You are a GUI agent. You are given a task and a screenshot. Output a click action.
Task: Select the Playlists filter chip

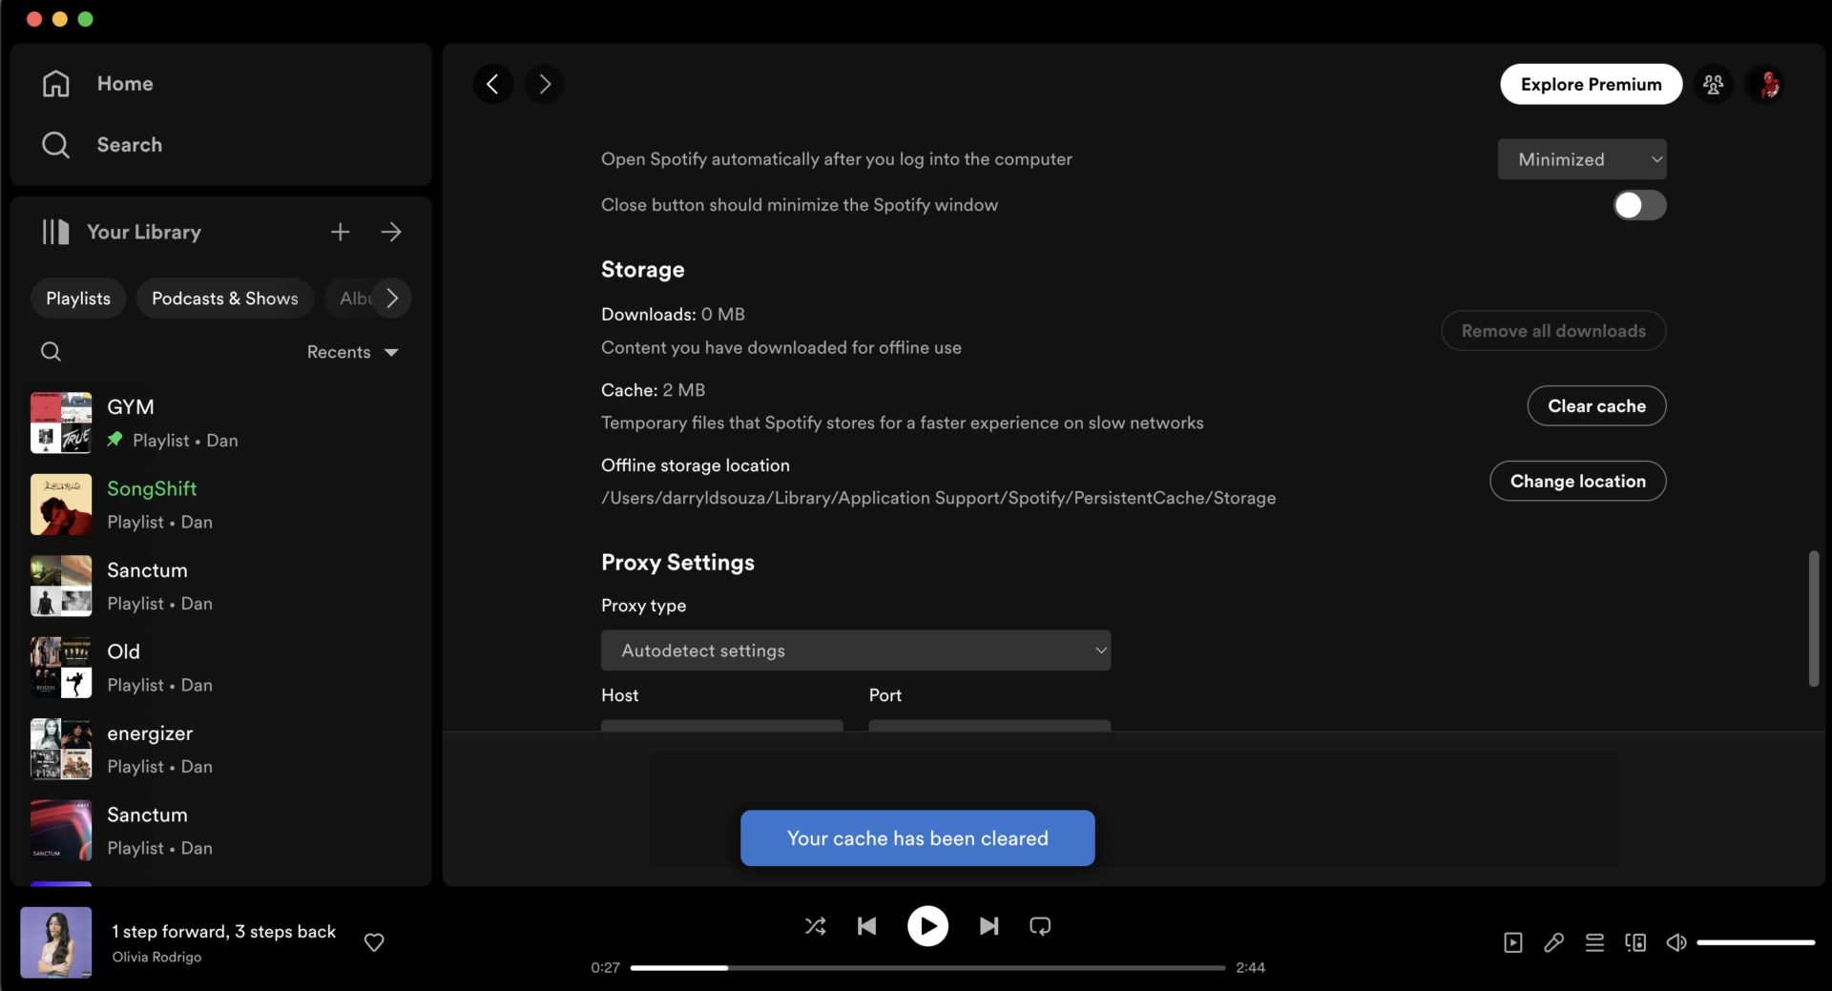(78, 299)
